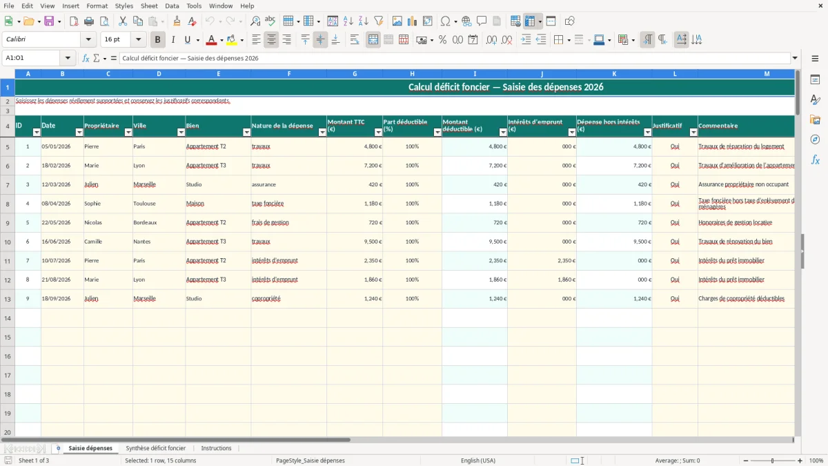Screen dimensions: 828x466
Task: Toggle Bold formatting
Action: (x=158, y=40)
